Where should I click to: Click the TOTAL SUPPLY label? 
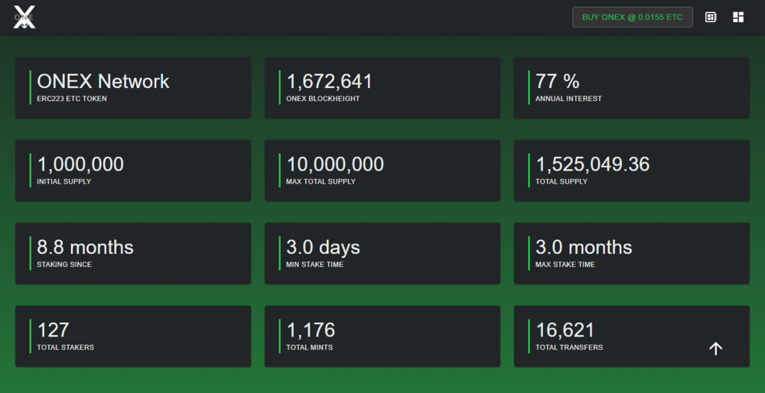(x=561, y=182)
